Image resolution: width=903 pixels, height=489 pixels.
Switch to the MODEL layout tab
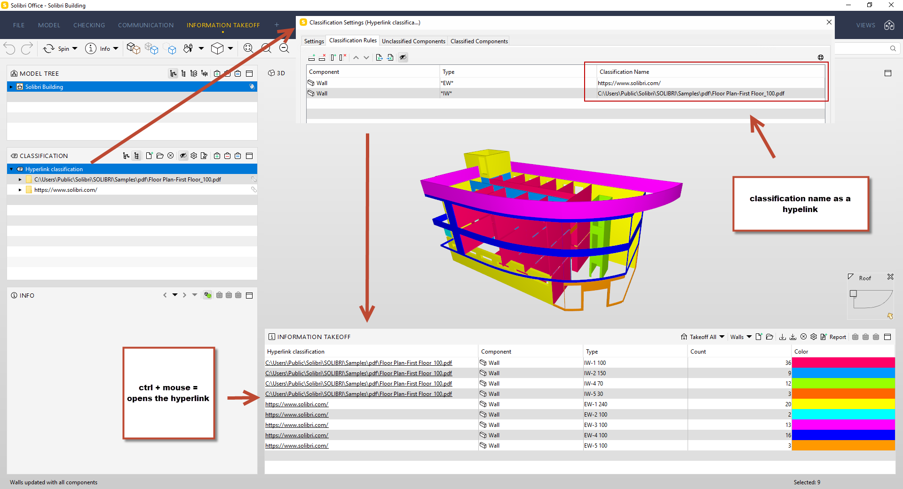coord(49,25)
